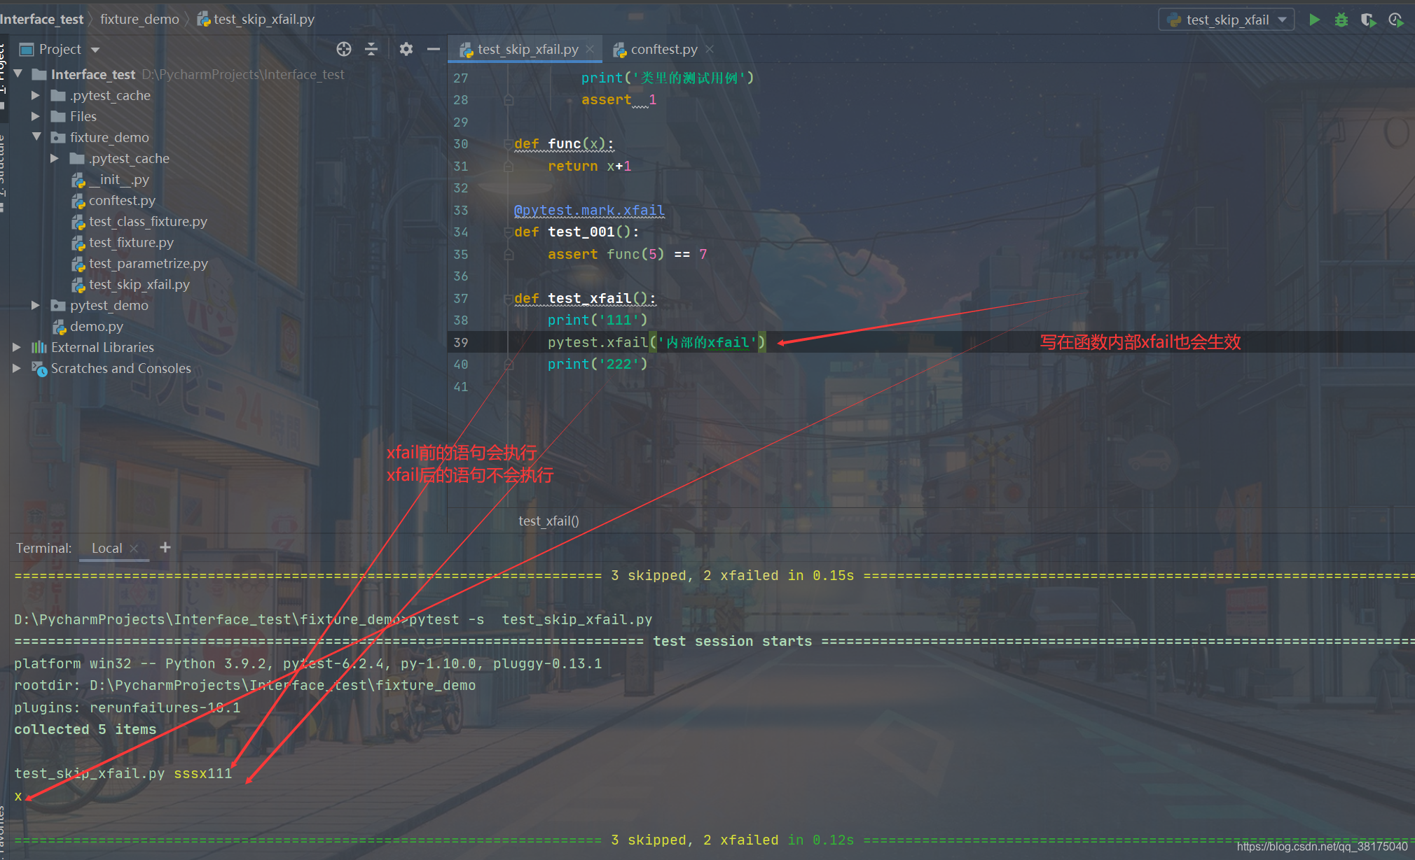This screenshot has width=1415, height=860.
Task: Click the pytest.xfail call on line 39
Action: (x=656, y=342)
